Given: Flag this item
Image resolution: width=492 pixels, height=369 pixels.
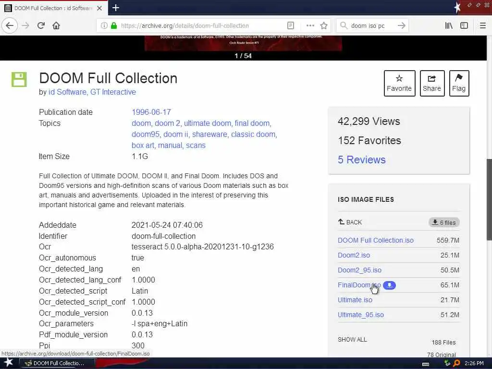Looking at the screenshot, I should (x=459, y=84).
